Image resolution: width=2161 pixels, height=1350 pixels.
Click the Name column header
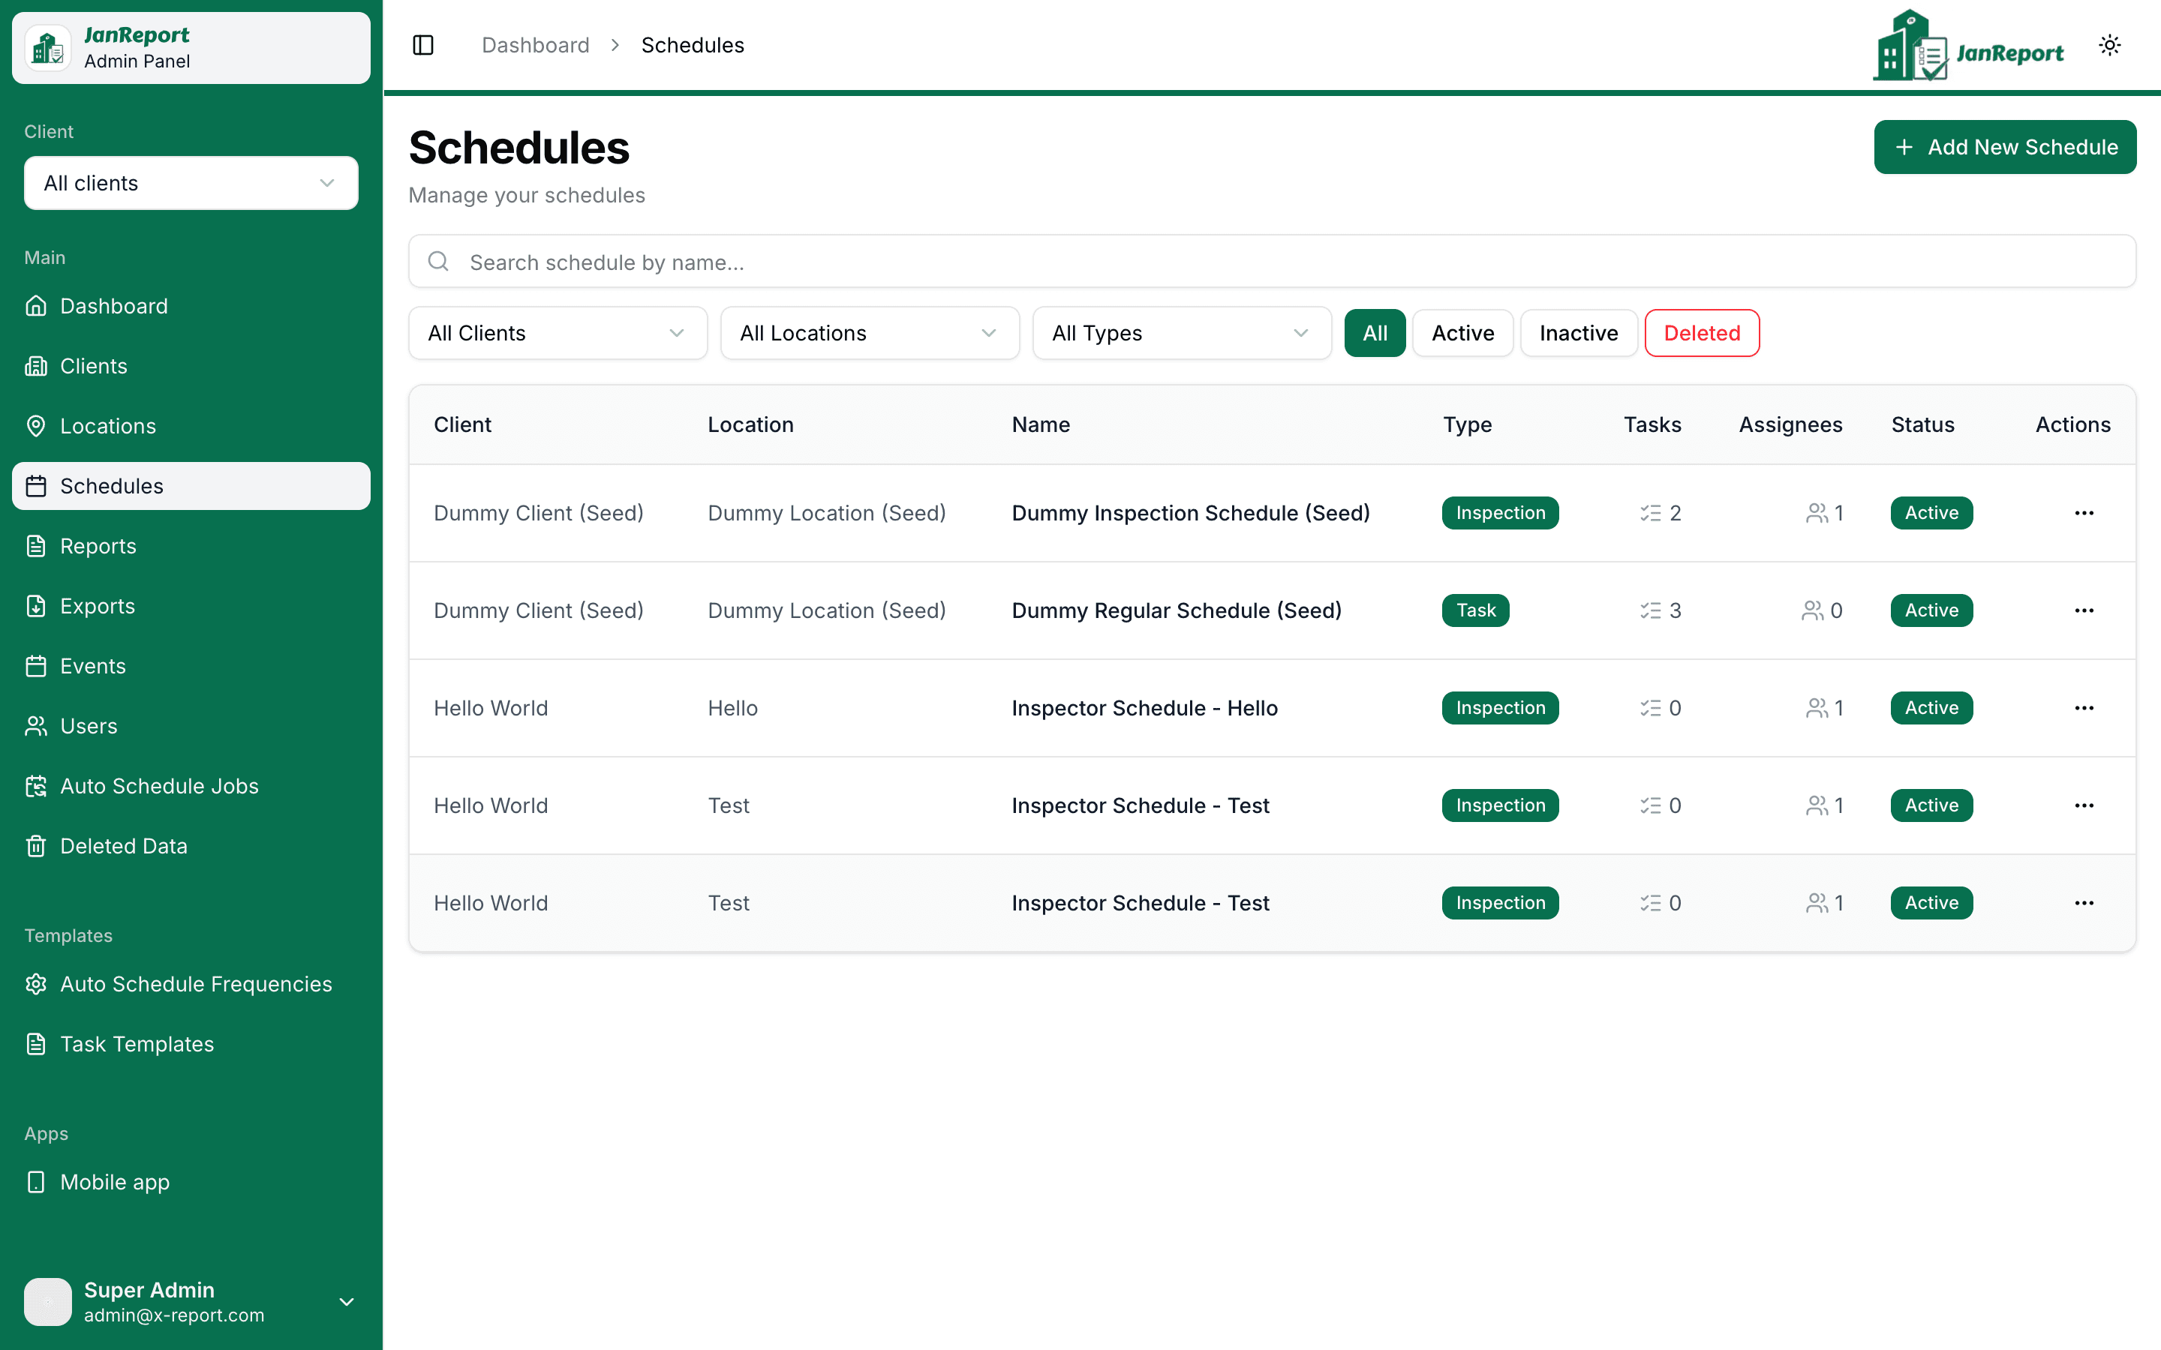pyautogui.click(x=1040, y=425)
